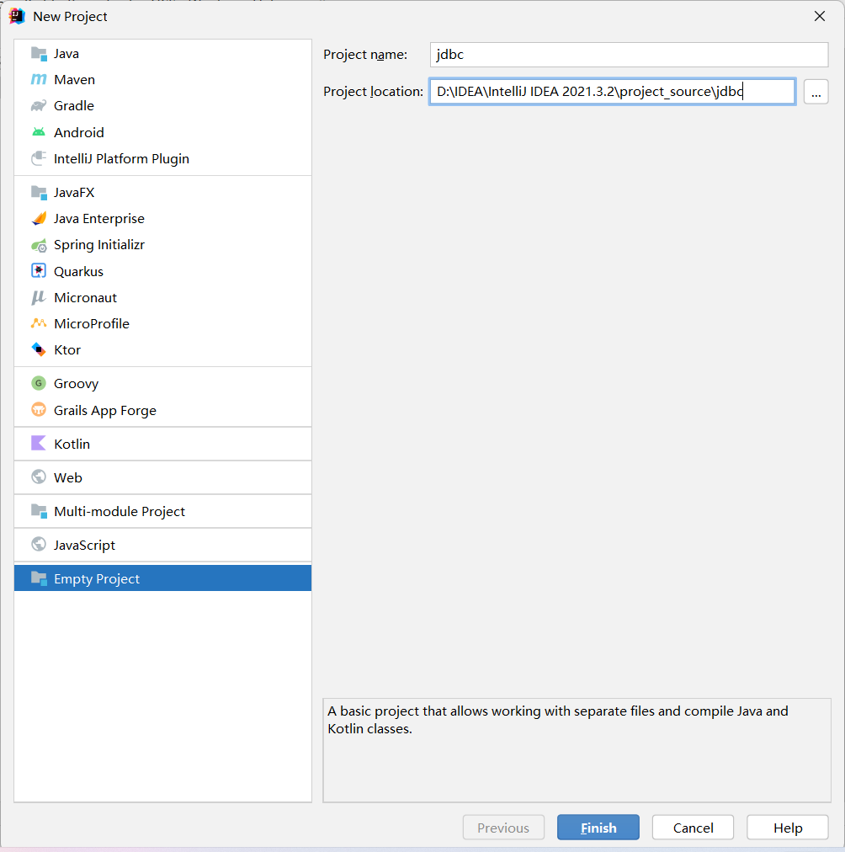
Task: Select the Java Enterprise icon
Action: (39, 218)
